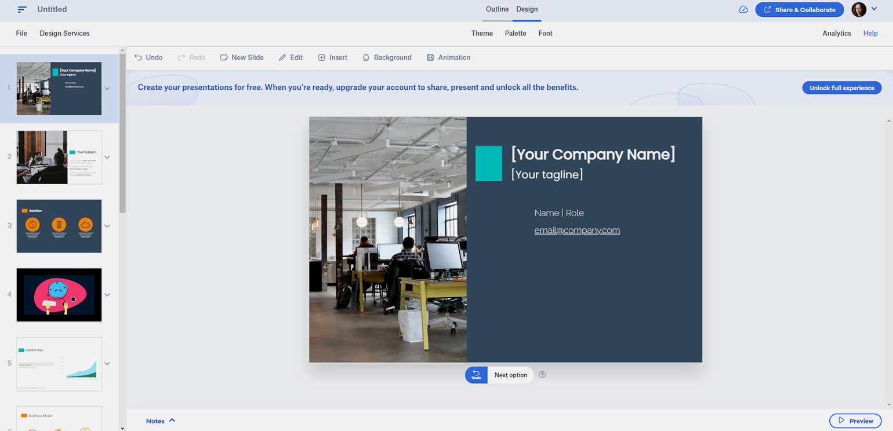Click the Share & Collaborate button

click(799, 9)
